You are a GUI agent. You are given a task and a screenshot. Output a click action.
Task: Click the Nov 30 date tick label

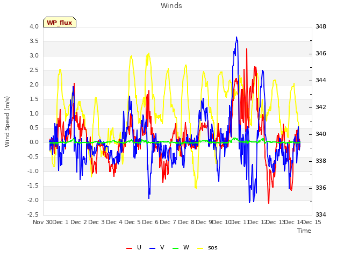pos(43,222)
